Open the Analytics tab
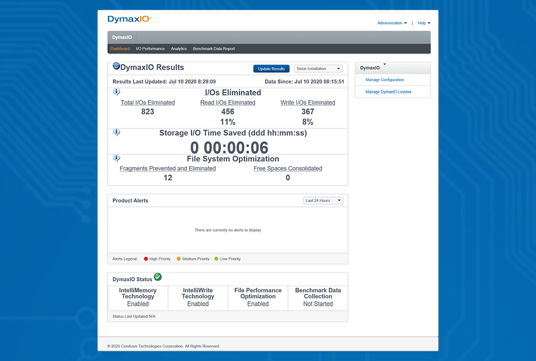The image size is (536, 361). [x=178, y=49]
